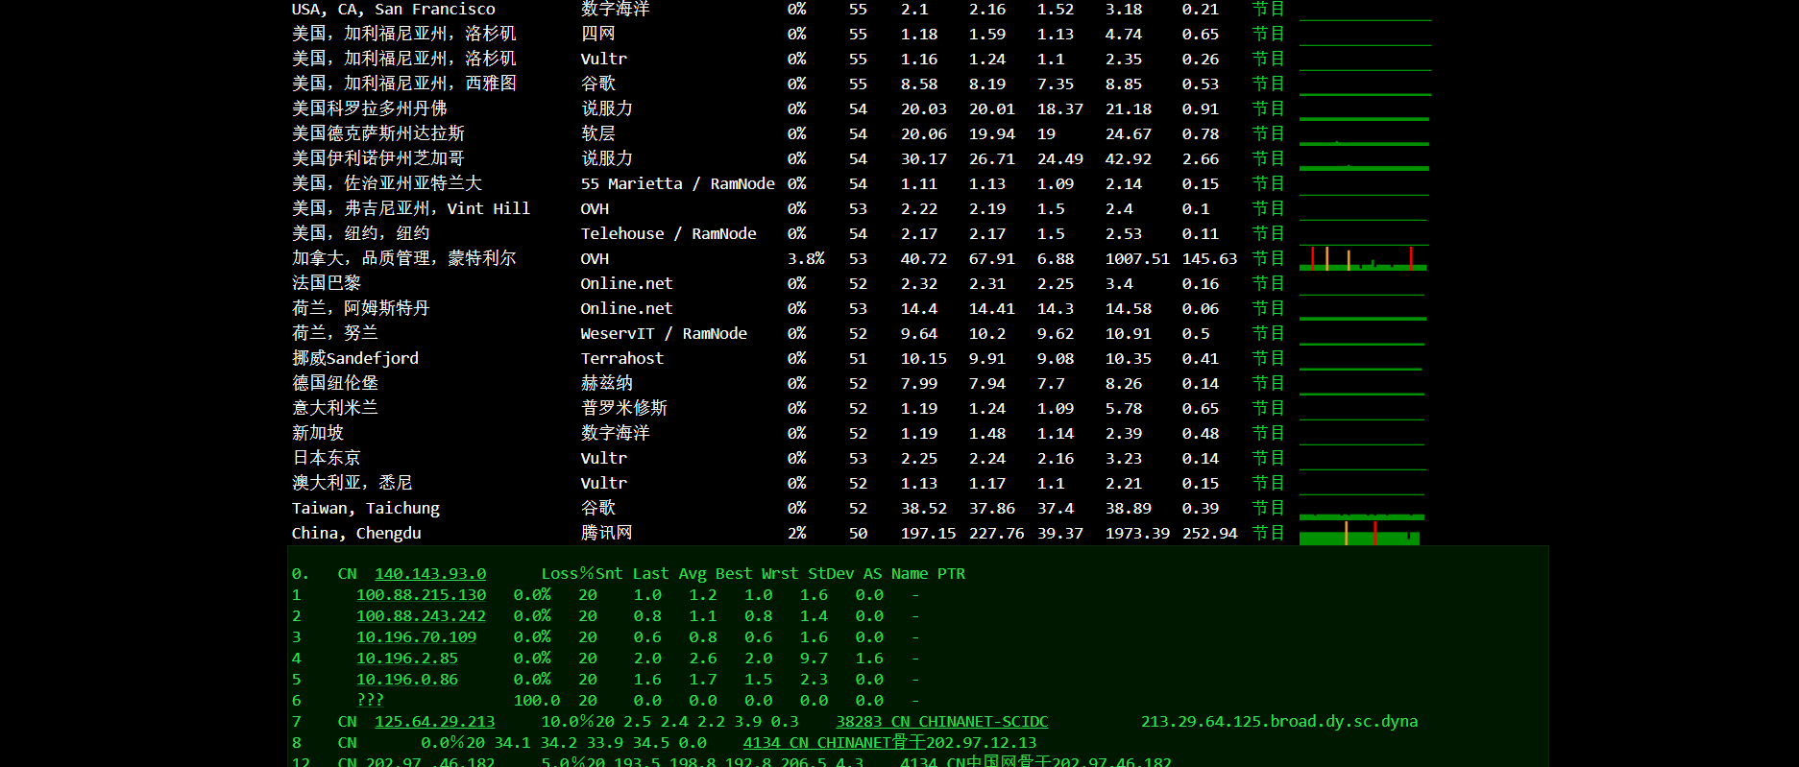Follow the 100.88.243.242 hop link
Screen dimensions: 1799x767
421,615
